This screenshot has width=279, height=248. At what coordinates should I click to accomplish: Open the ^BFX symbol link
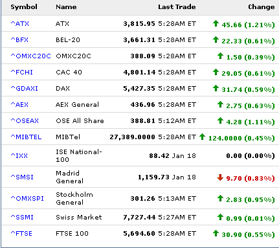(19, 39)
